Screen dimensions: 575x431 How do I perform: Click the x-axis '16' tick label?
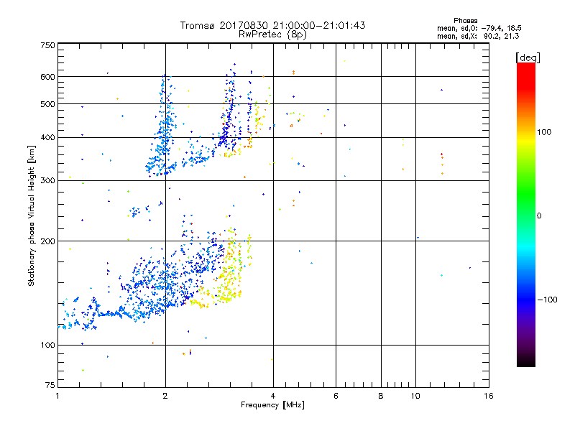coord(489,396)
